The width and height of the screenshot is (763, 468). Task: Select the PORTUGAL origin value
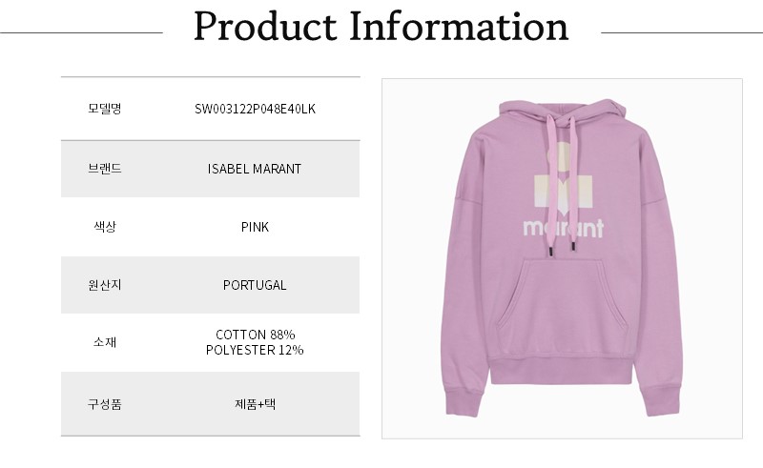(x=255, y=285)
